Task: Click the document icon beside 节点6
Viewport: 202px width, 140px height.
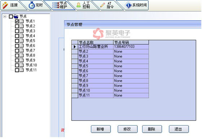Action: pyautogui.click(x=22, y=45)
